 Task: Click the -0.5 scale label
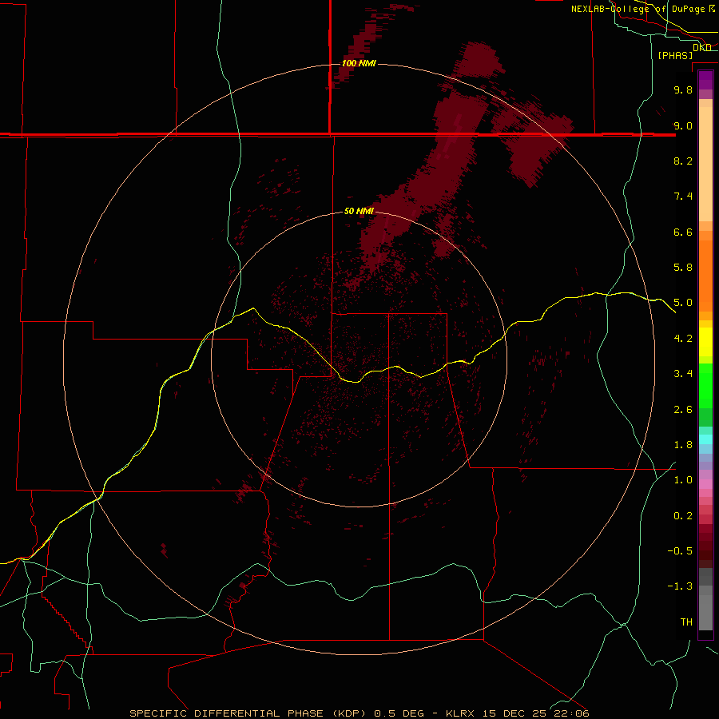[680, 551]
